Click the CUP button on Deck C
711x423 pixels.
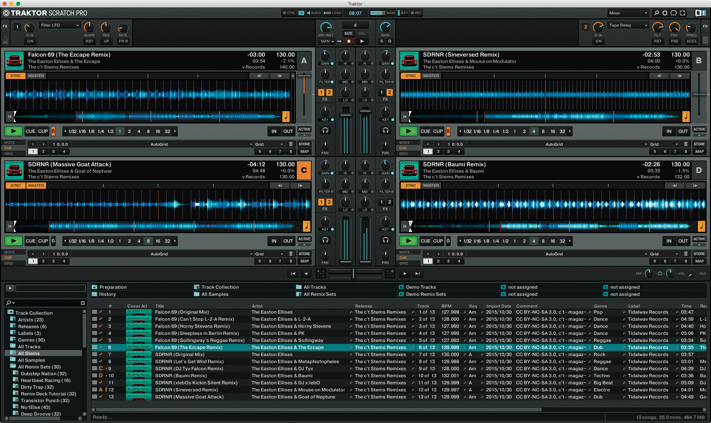click(43, 241)
